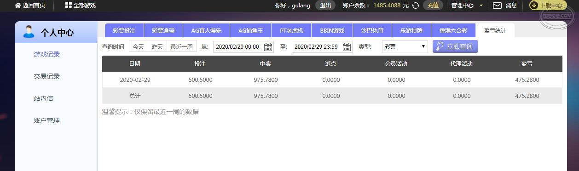Click the home icon beside 返回首页
Viewport: 579px width, 171px height.
click(x=18, y=6)
